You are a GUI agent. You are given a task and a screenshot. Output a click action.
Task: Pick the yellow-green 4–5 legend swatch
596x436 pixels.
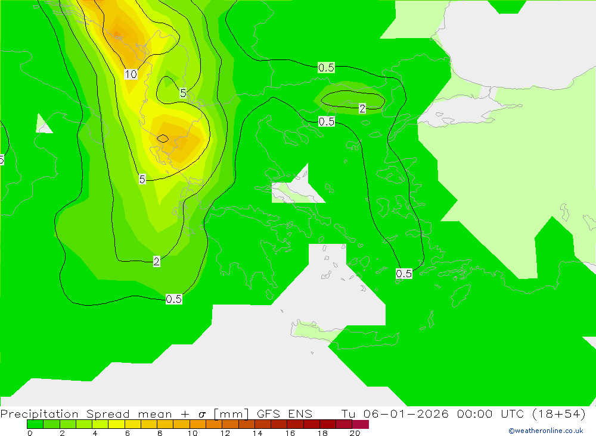point(100,424)
